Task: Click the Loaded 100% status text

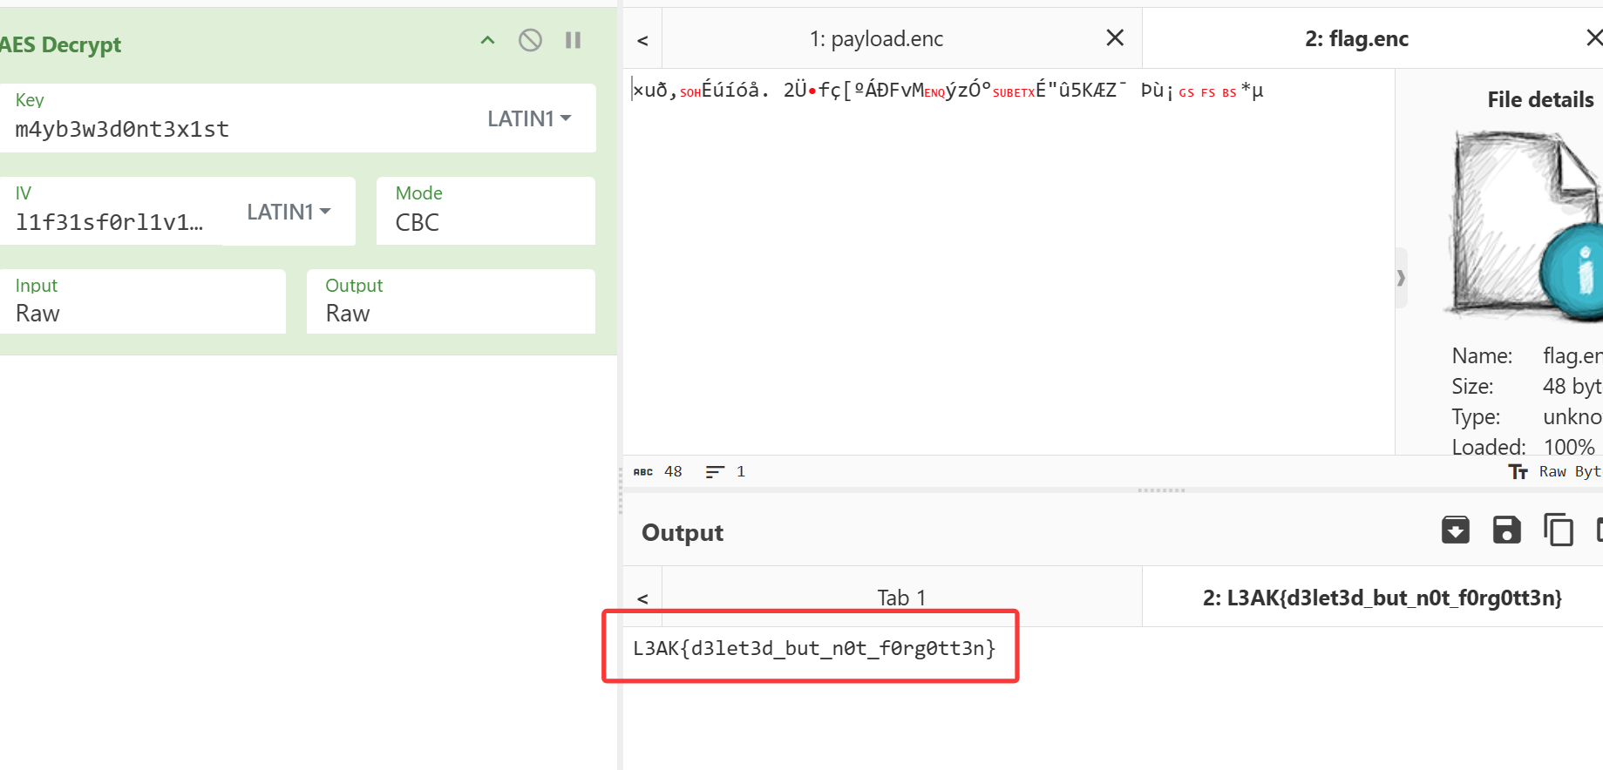Action: point(1523,447)
